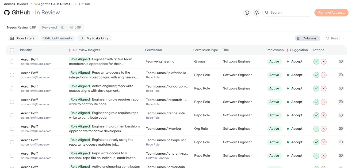Image resolution: width=352 pixels, height=168 pixels.
Task: Check the box for the piafarinella repo row
Action: [12, 75]
